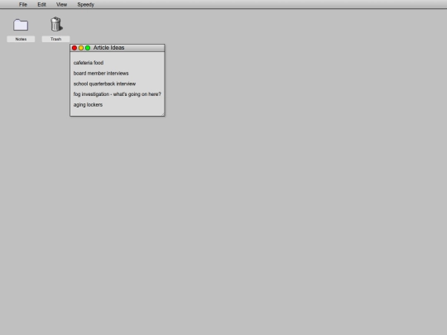
Task: Select the 'aging lockers' line
Action: click(88, 104)
